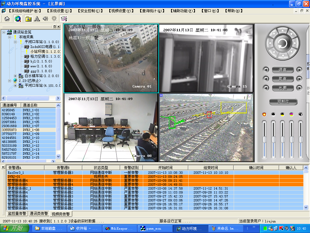Open the 查询统计 menu

point(152,11)
